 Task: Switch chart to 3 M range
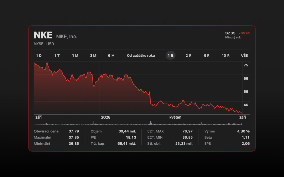93,56
